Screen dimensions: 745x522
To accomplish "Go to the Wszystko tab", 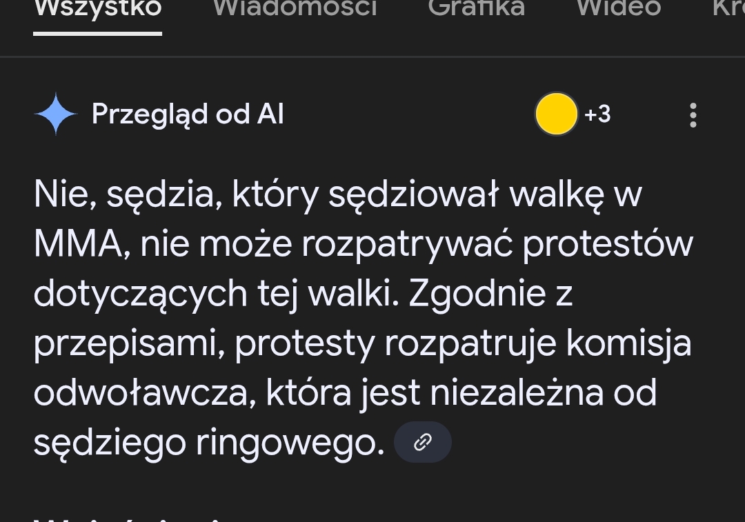I will pos(97,8).
